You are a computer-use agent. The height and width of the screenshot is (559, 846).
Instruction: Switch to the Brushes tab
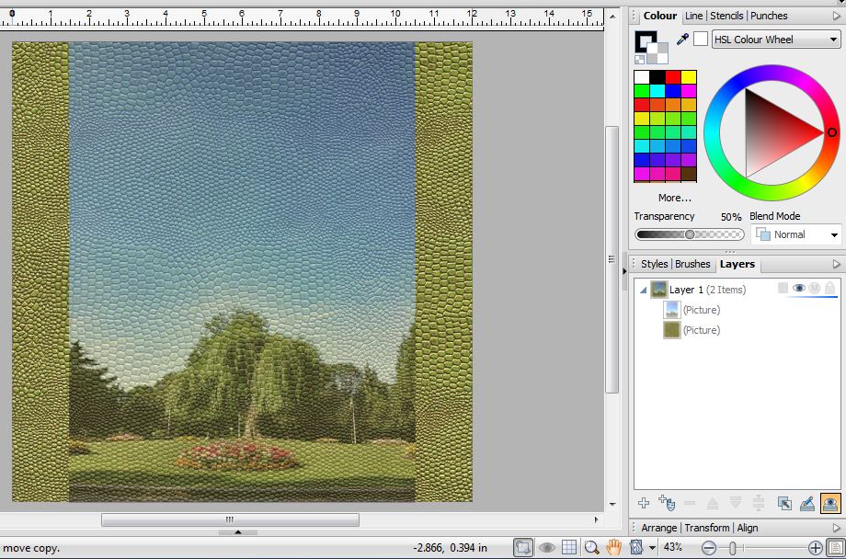coord(692,264)
